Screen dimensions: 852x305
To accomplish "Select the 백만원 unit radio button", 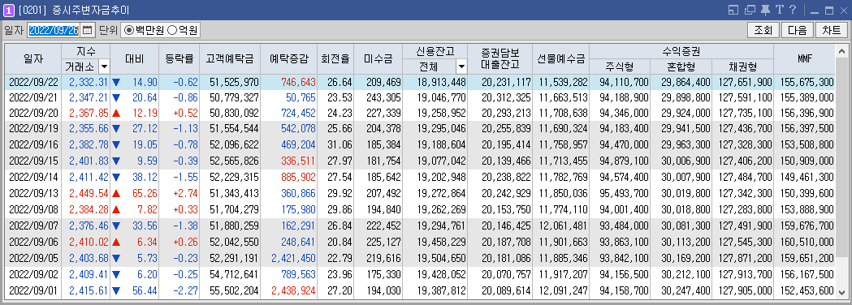I will coord(129,30).
